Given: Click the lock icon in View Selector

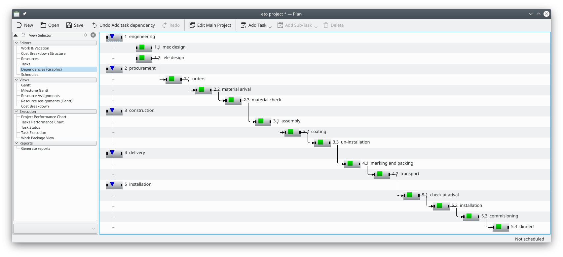Looking at the screenshot, I should click(x=23, y=35).
